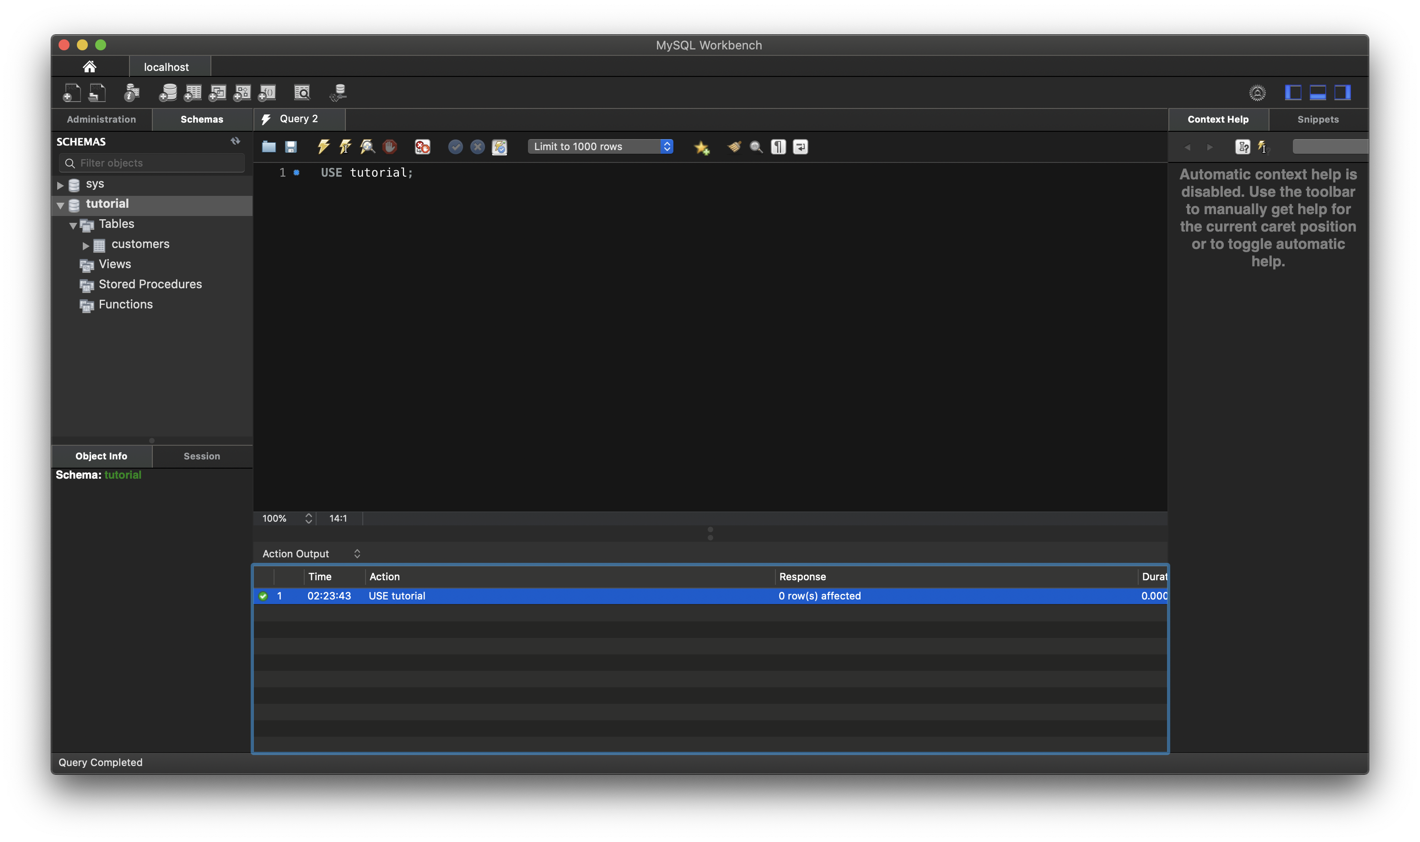This screenshot has height=842, width=1420.
Task: Execute statement under cursor icon
Action: pyautogui.click(x=345, y=147)
